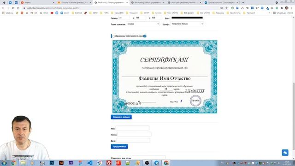Open the Times New Roman font dropdown
The width and height of the screenshot is (295, 166).
click(x=187, y=24)
